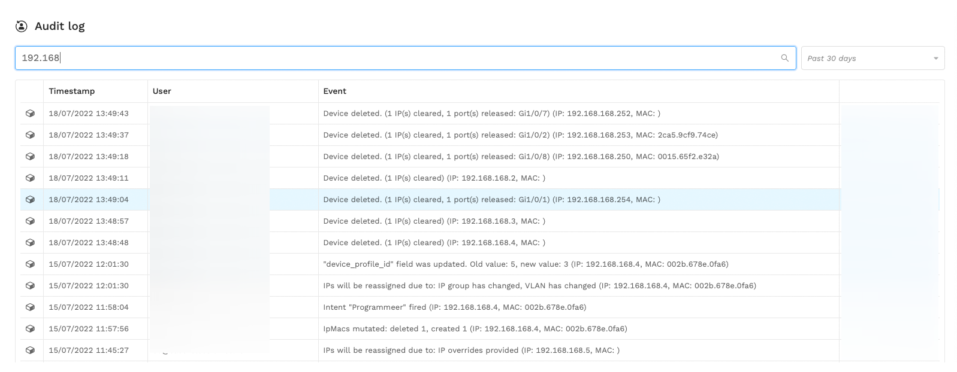Image resolution: width=957 pixels, height=372 pixels.
Task: Select the IpMacs mutated event
Action: (475, 329)
